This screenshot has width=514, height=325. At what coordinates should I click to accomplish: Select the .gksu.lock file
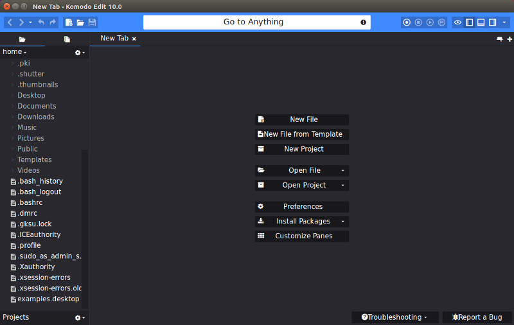click(x=35, y=224)
